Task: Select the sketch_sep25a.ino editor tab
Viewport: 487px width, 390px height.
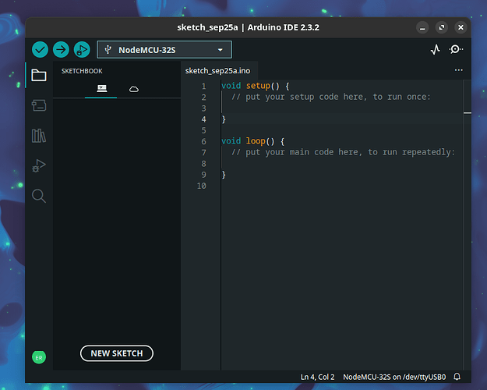Action: point(217,71)
